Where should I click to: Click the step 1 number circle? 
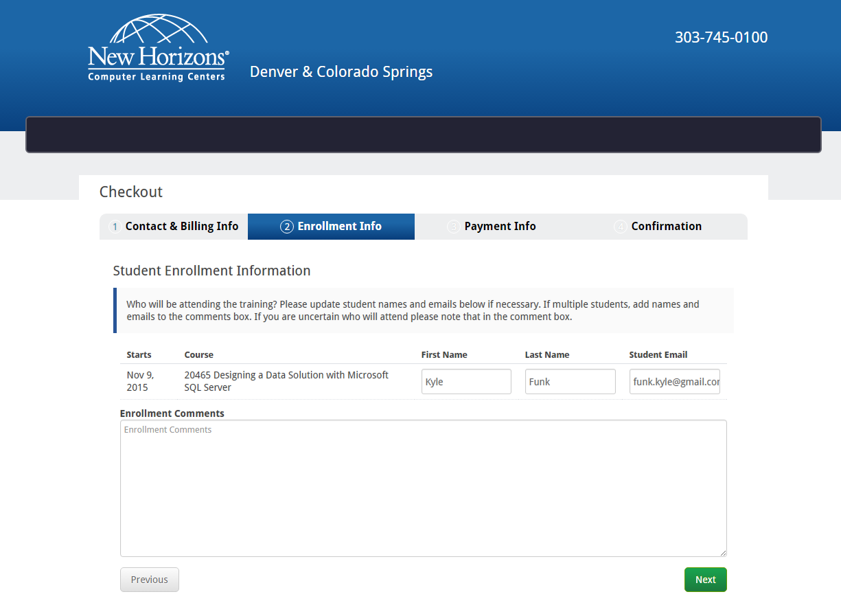tap(115, 227)
